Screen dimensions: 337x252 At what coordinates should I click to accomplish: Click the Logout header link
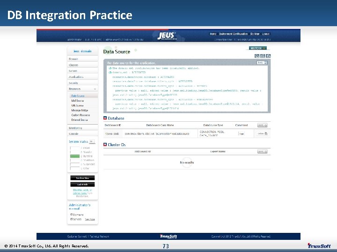(x=266, y=34)
